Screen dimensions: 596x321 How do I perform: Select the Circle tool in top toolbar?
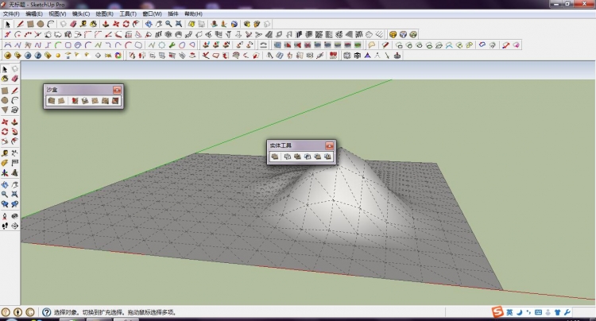click(41, 24)
